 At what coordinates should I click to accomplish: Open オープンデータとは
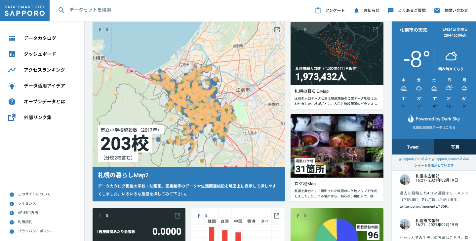tap(44, 102)
